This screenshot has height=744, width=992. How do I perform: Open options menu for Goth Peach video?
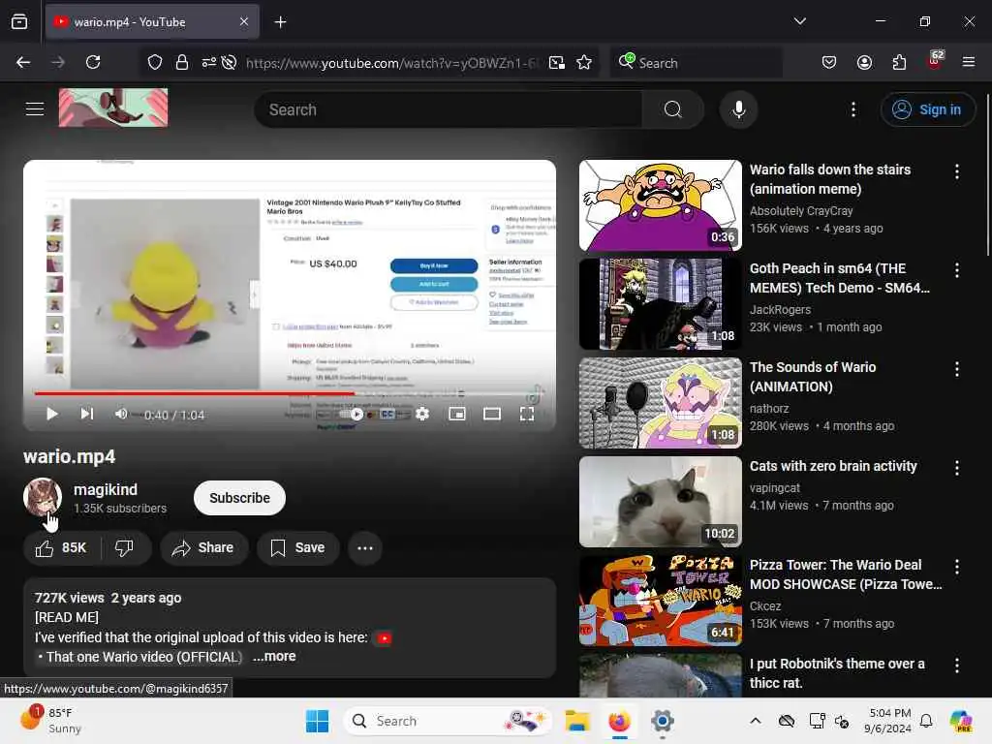tap(956, 270)
